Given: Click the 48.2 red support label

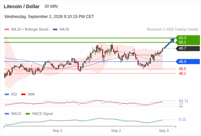Looking at the screenshot, I should pyautogui.click(x=182, y=73).
